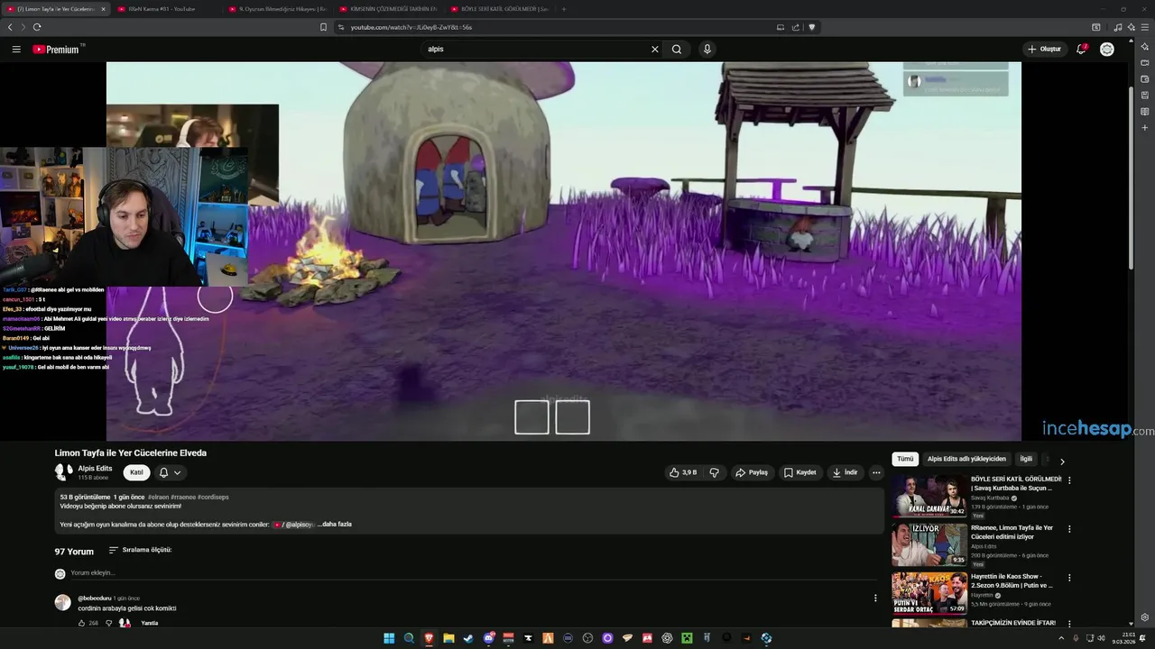Dislike the video
Viewport: 1155px width, 649px height.
(714, 472)
